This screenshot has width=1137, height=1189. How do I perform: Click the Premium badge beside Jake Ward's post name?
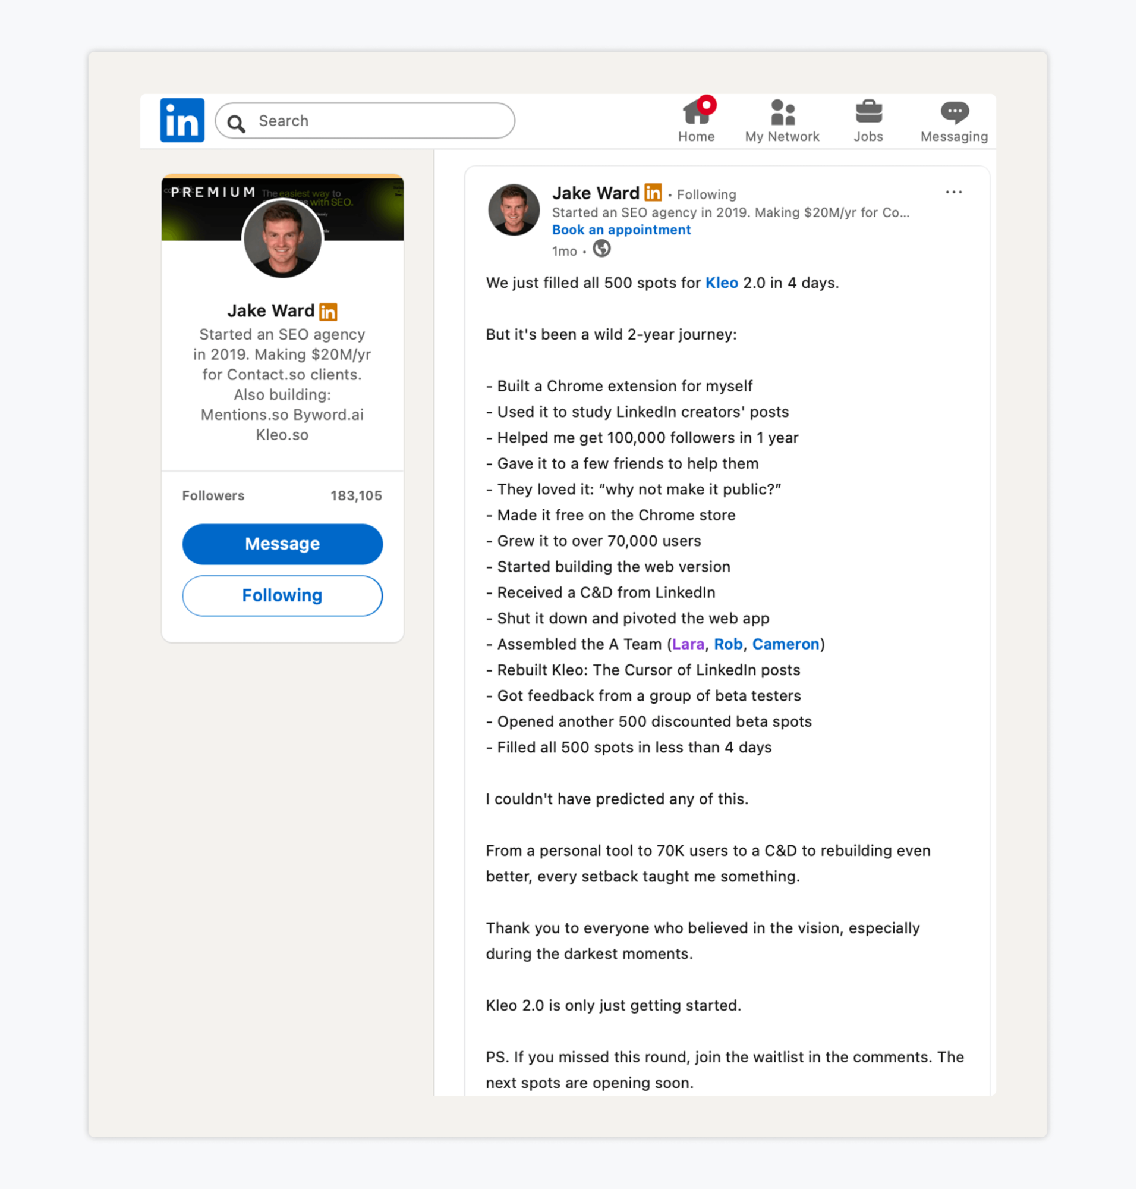653,192
